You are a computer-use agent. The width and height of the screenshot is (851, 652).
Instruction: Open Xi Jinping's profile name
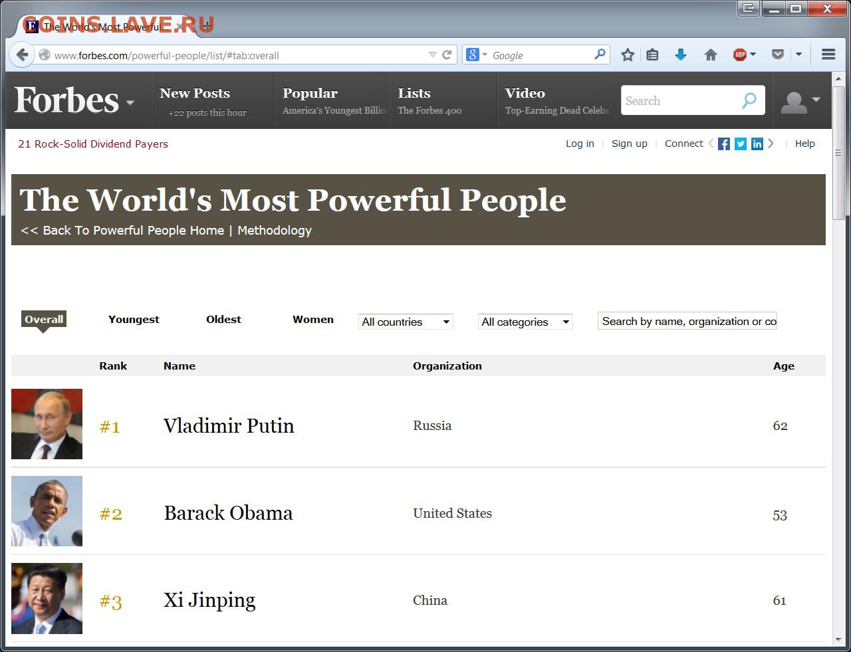(x=209, y=600)
